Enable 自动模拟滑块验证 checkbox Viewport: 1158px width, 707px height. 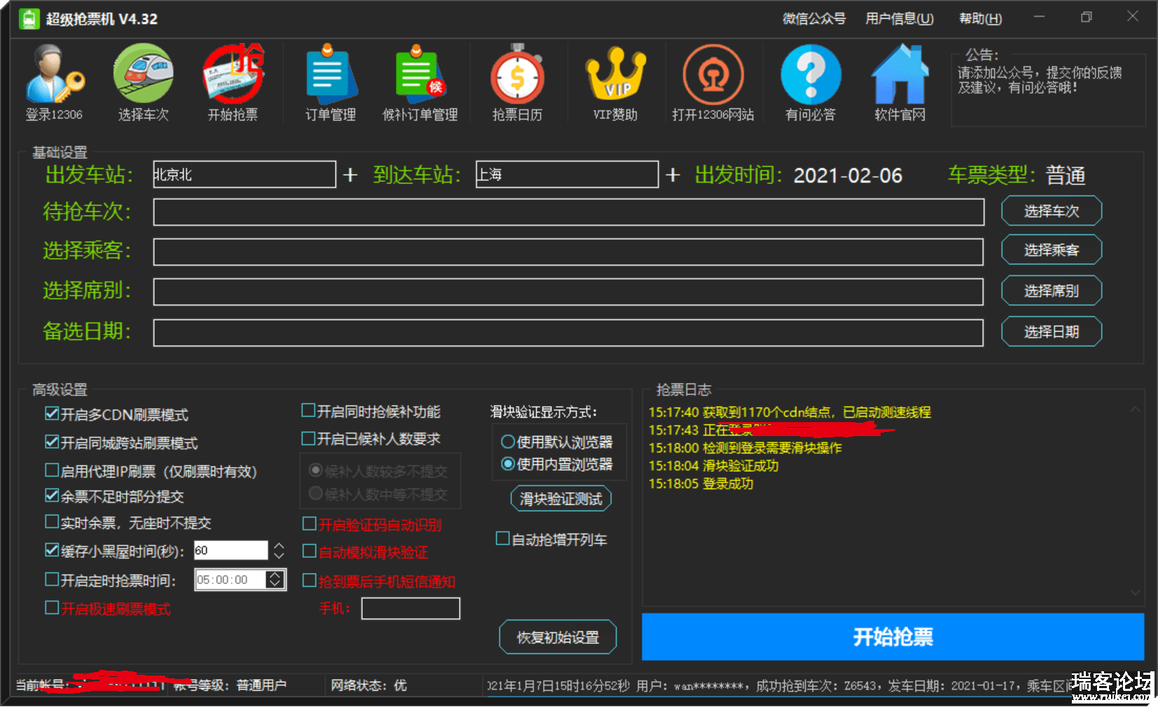coord(309,551)
